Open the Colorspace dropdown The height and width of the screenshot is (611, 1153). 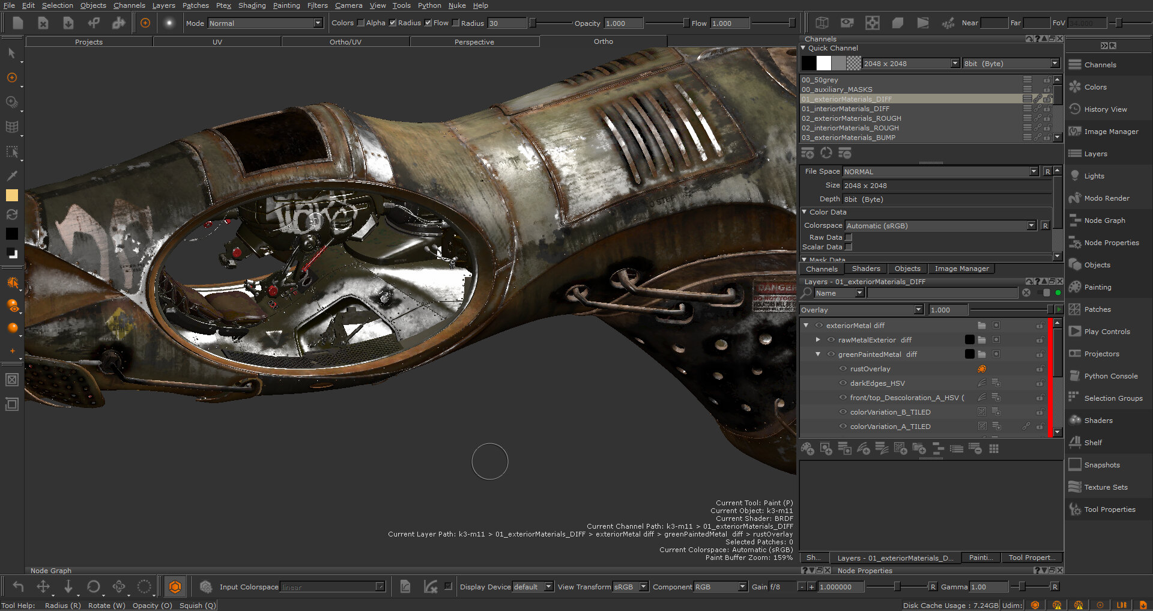(940, 226)
